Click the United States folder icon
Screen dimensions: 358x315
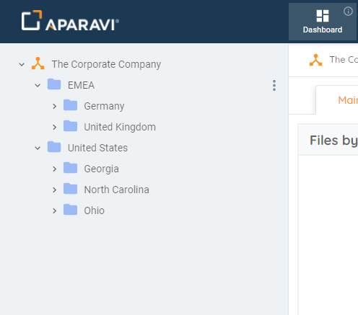[54, 147]
